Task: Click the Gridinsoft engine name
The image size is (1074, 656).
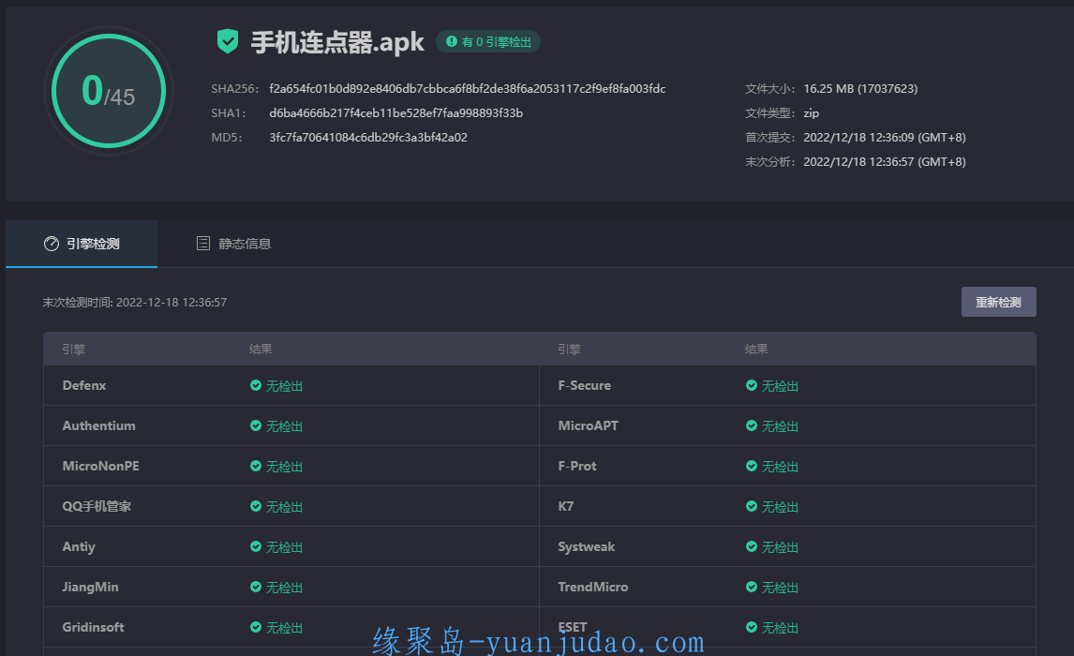Action: point(93,627)
